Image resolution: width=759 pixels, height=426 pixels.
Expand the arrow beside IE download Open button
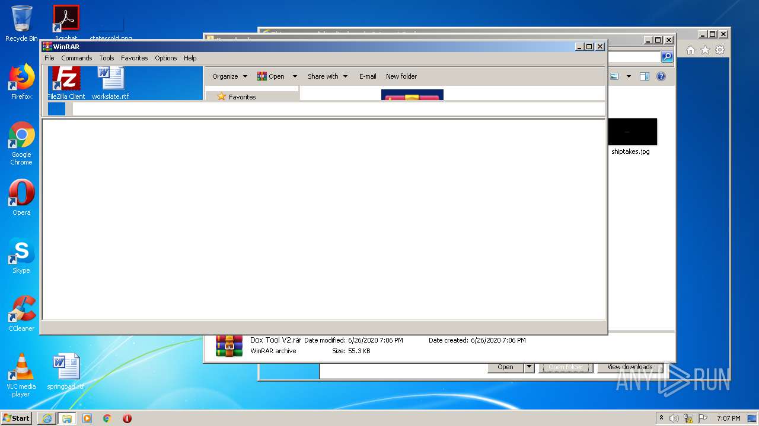point(529,367)
